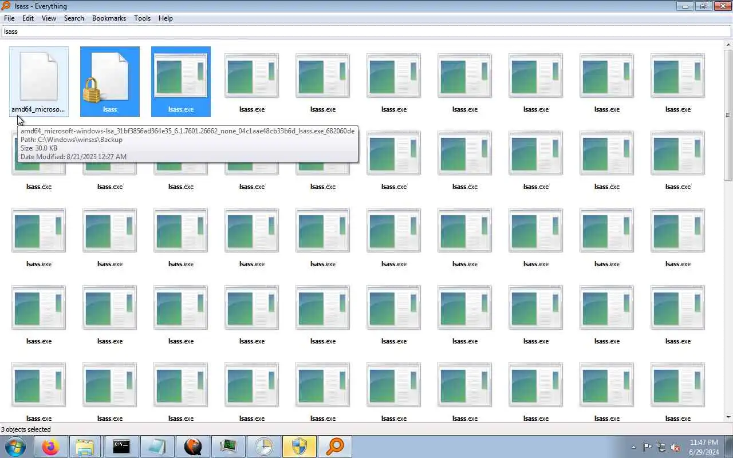Select the amd64_microso... file icon
The image size is (733, 458).
point(39,81)
